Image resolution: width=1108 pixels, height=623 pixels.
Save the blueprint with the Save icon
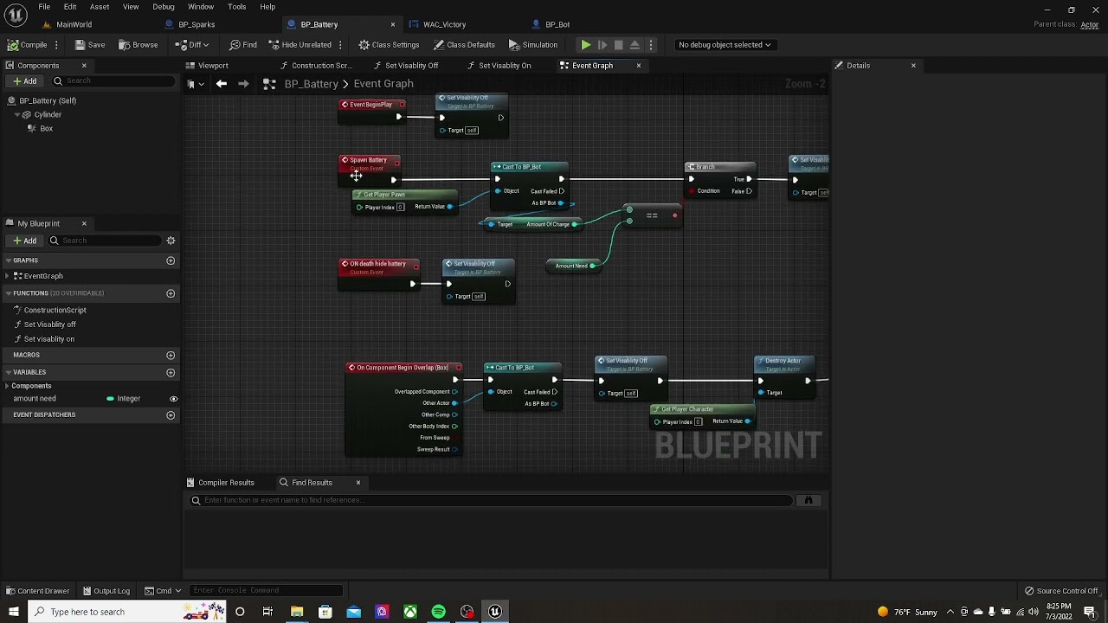point(90,45)
